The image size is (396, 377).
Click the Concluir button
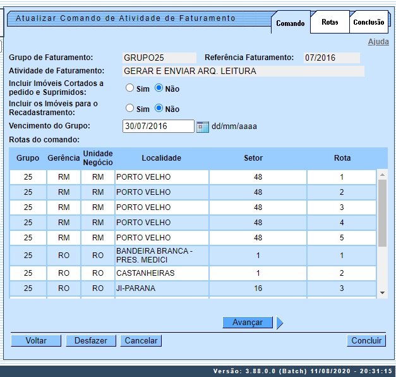[366, 340]
